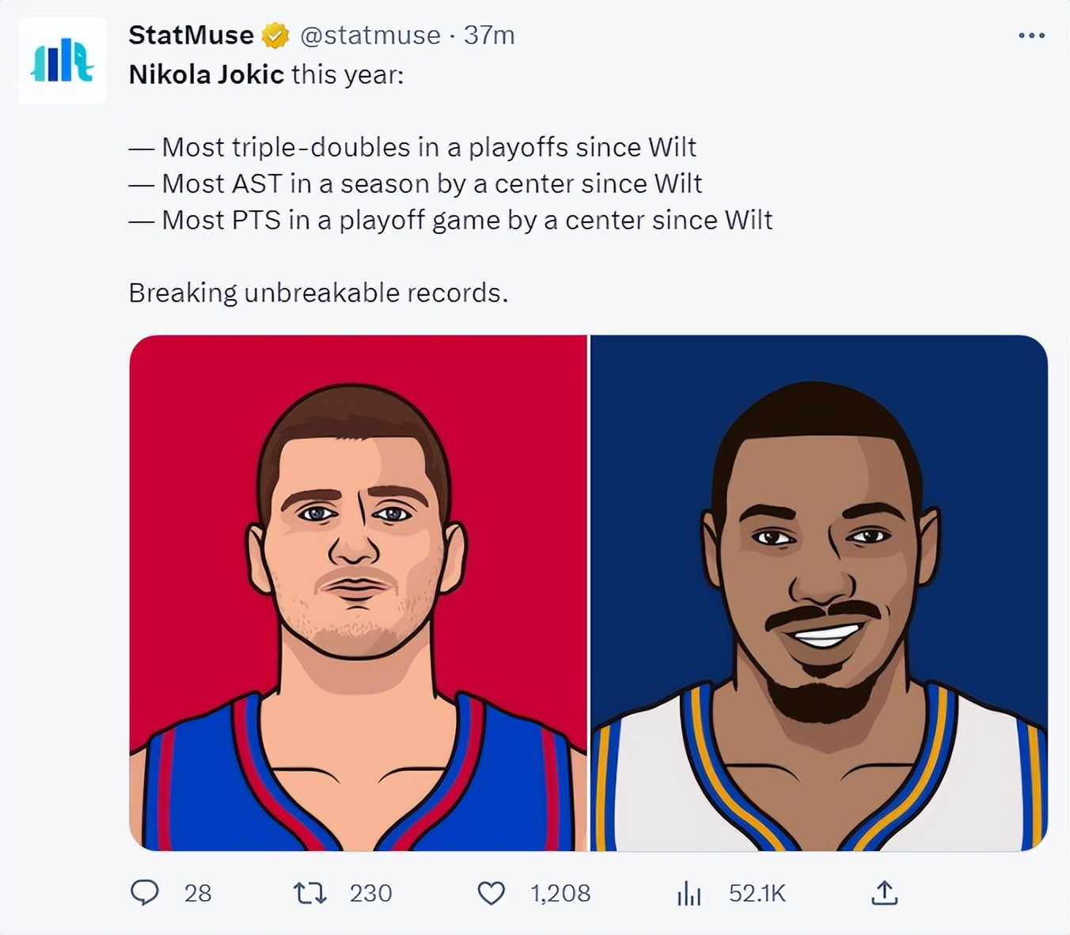The height and width of the screenshot is (935, 1070).
Task: Click the 52.1K view count
Action: click(757, 893)
